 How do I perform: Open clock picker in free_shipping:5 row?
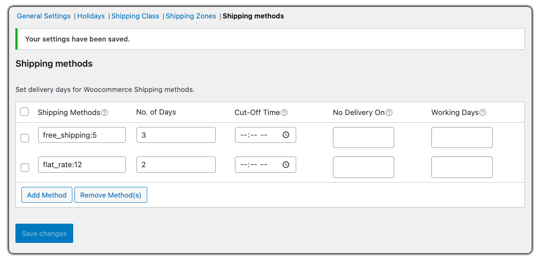[286, 135]
